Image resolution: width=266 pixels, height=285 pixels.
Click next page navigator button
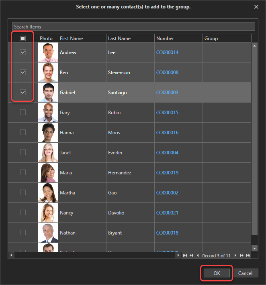pyautogui.click(x=241, y=255)
